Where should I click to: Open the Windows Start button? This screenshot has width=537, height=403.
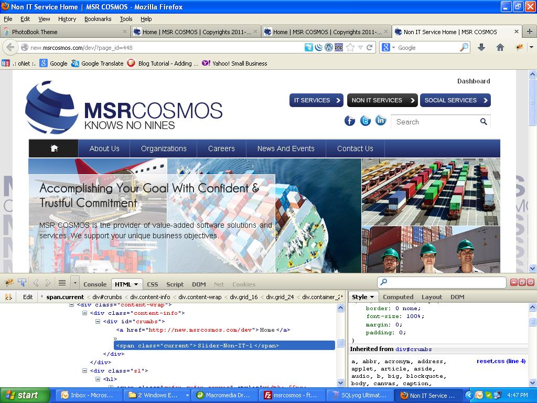pos(25,395)
